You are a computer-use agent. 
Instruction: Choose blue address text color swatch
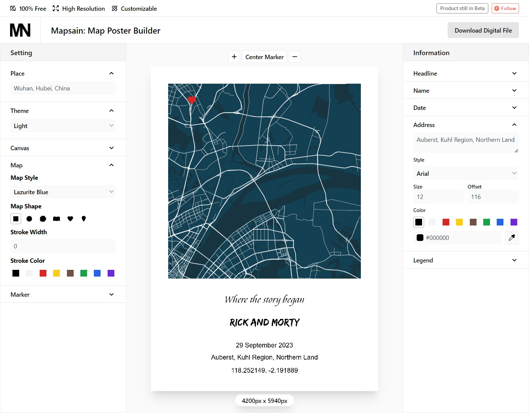tap(500, 222)
